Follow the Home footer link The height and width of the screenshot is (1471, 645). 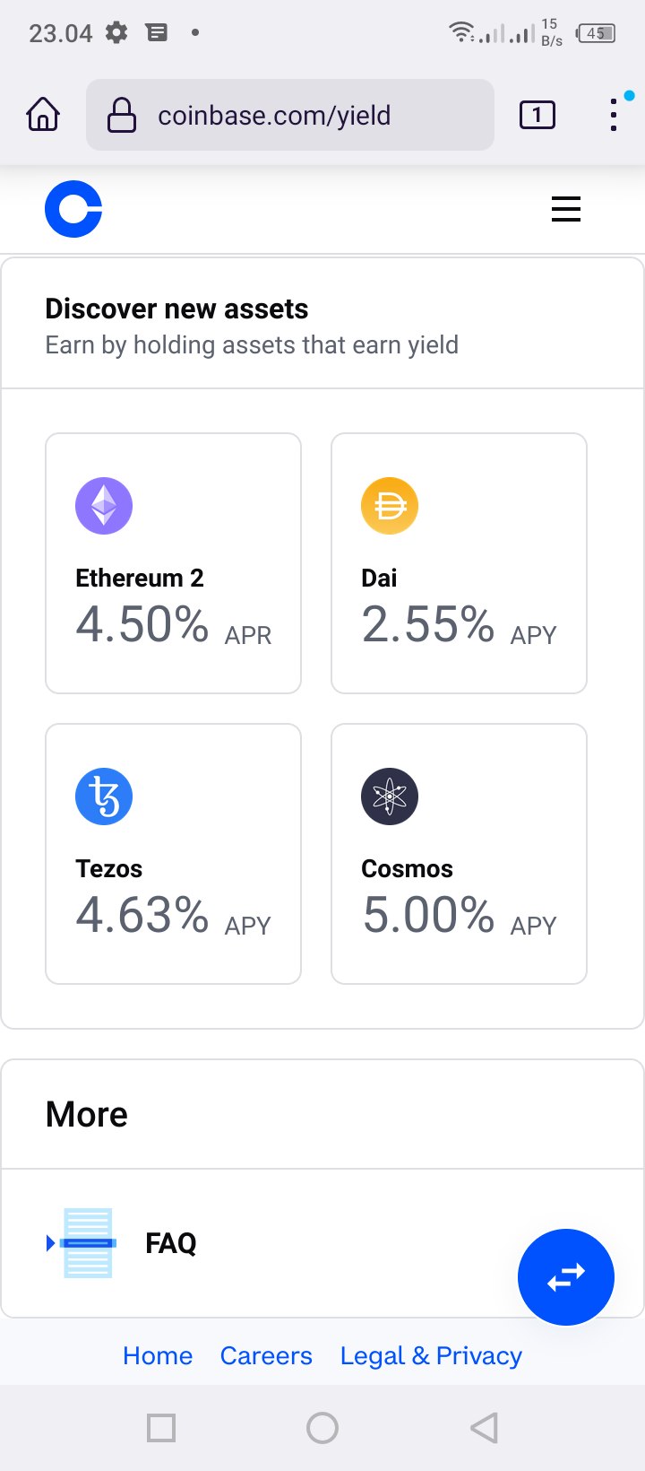pos(158,1355)
